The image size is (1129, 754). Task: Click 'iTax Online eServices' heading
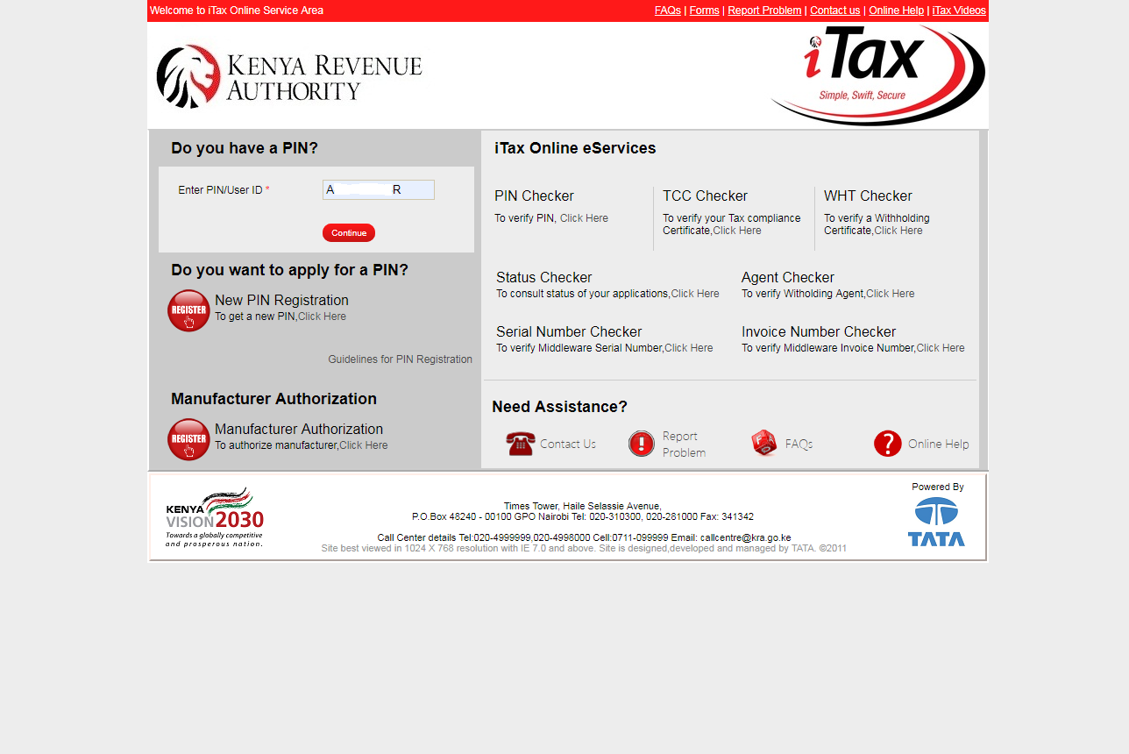[575, 148]
